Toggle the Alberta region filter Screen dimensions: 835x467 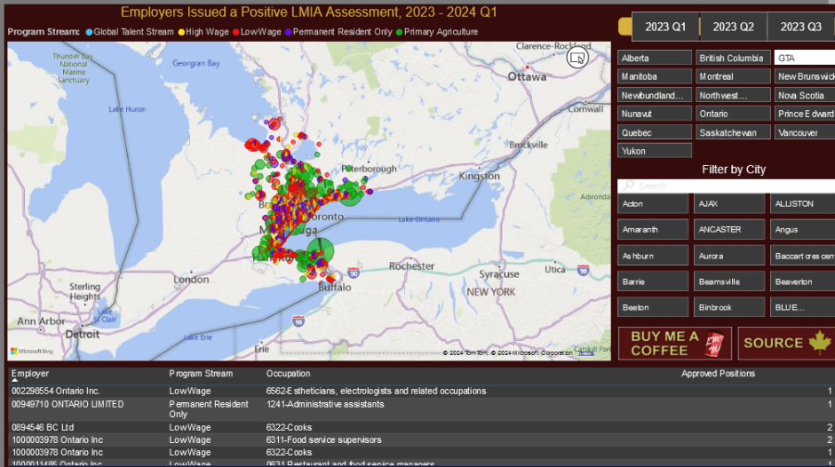654,58
